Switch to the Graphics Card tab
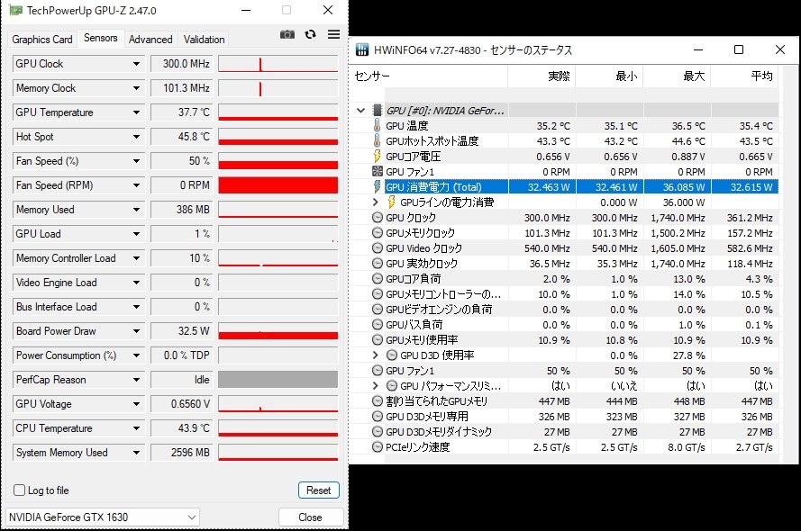The height and width of the screenshot is (531, 801). pyautogui.click(x=42, y=40)
